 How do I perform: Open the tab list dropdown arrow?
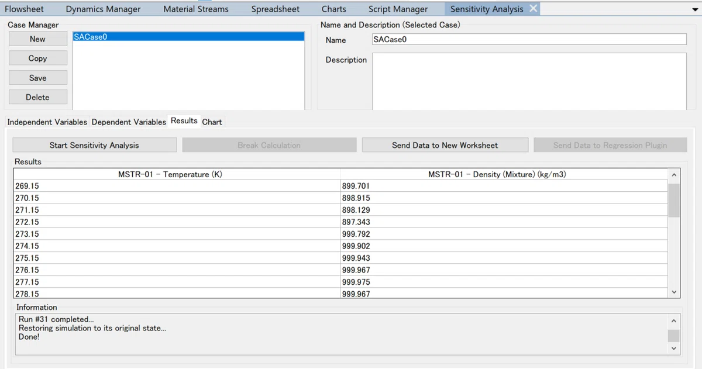coord(694,10)
